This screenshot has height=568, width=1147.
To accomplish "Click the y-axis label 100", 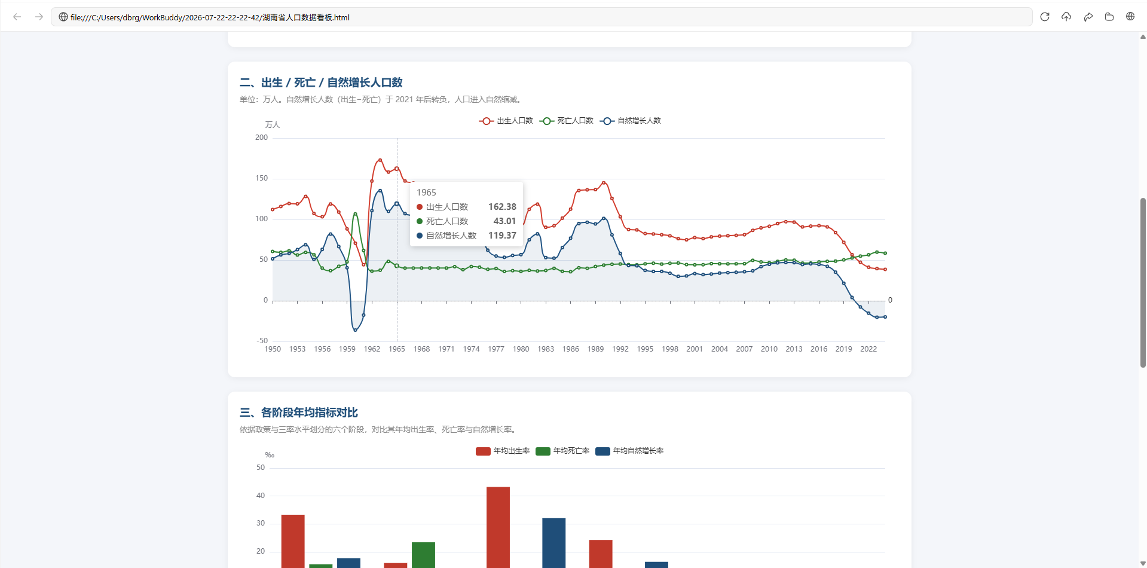I will [x=262, y=219].
